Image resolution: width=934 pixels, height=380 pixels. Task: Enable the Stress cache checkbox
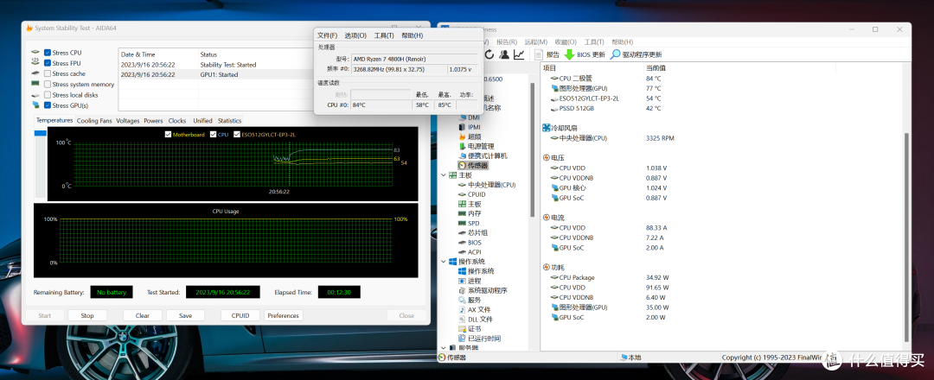point(48,73)
